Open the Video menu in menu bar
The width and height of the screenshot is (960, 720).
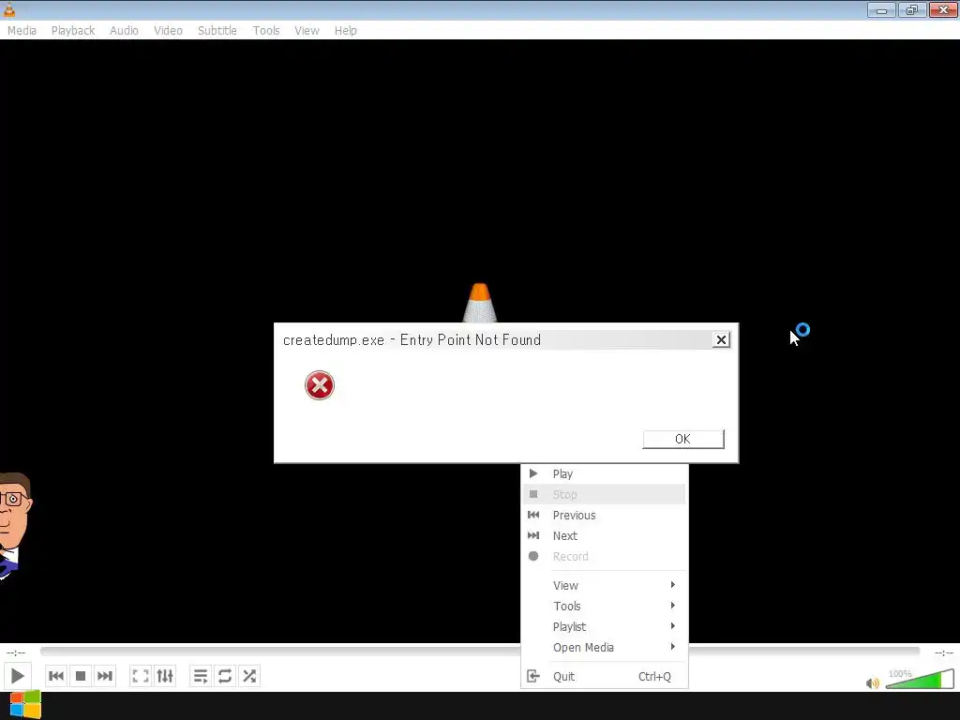tap(168, 31)
